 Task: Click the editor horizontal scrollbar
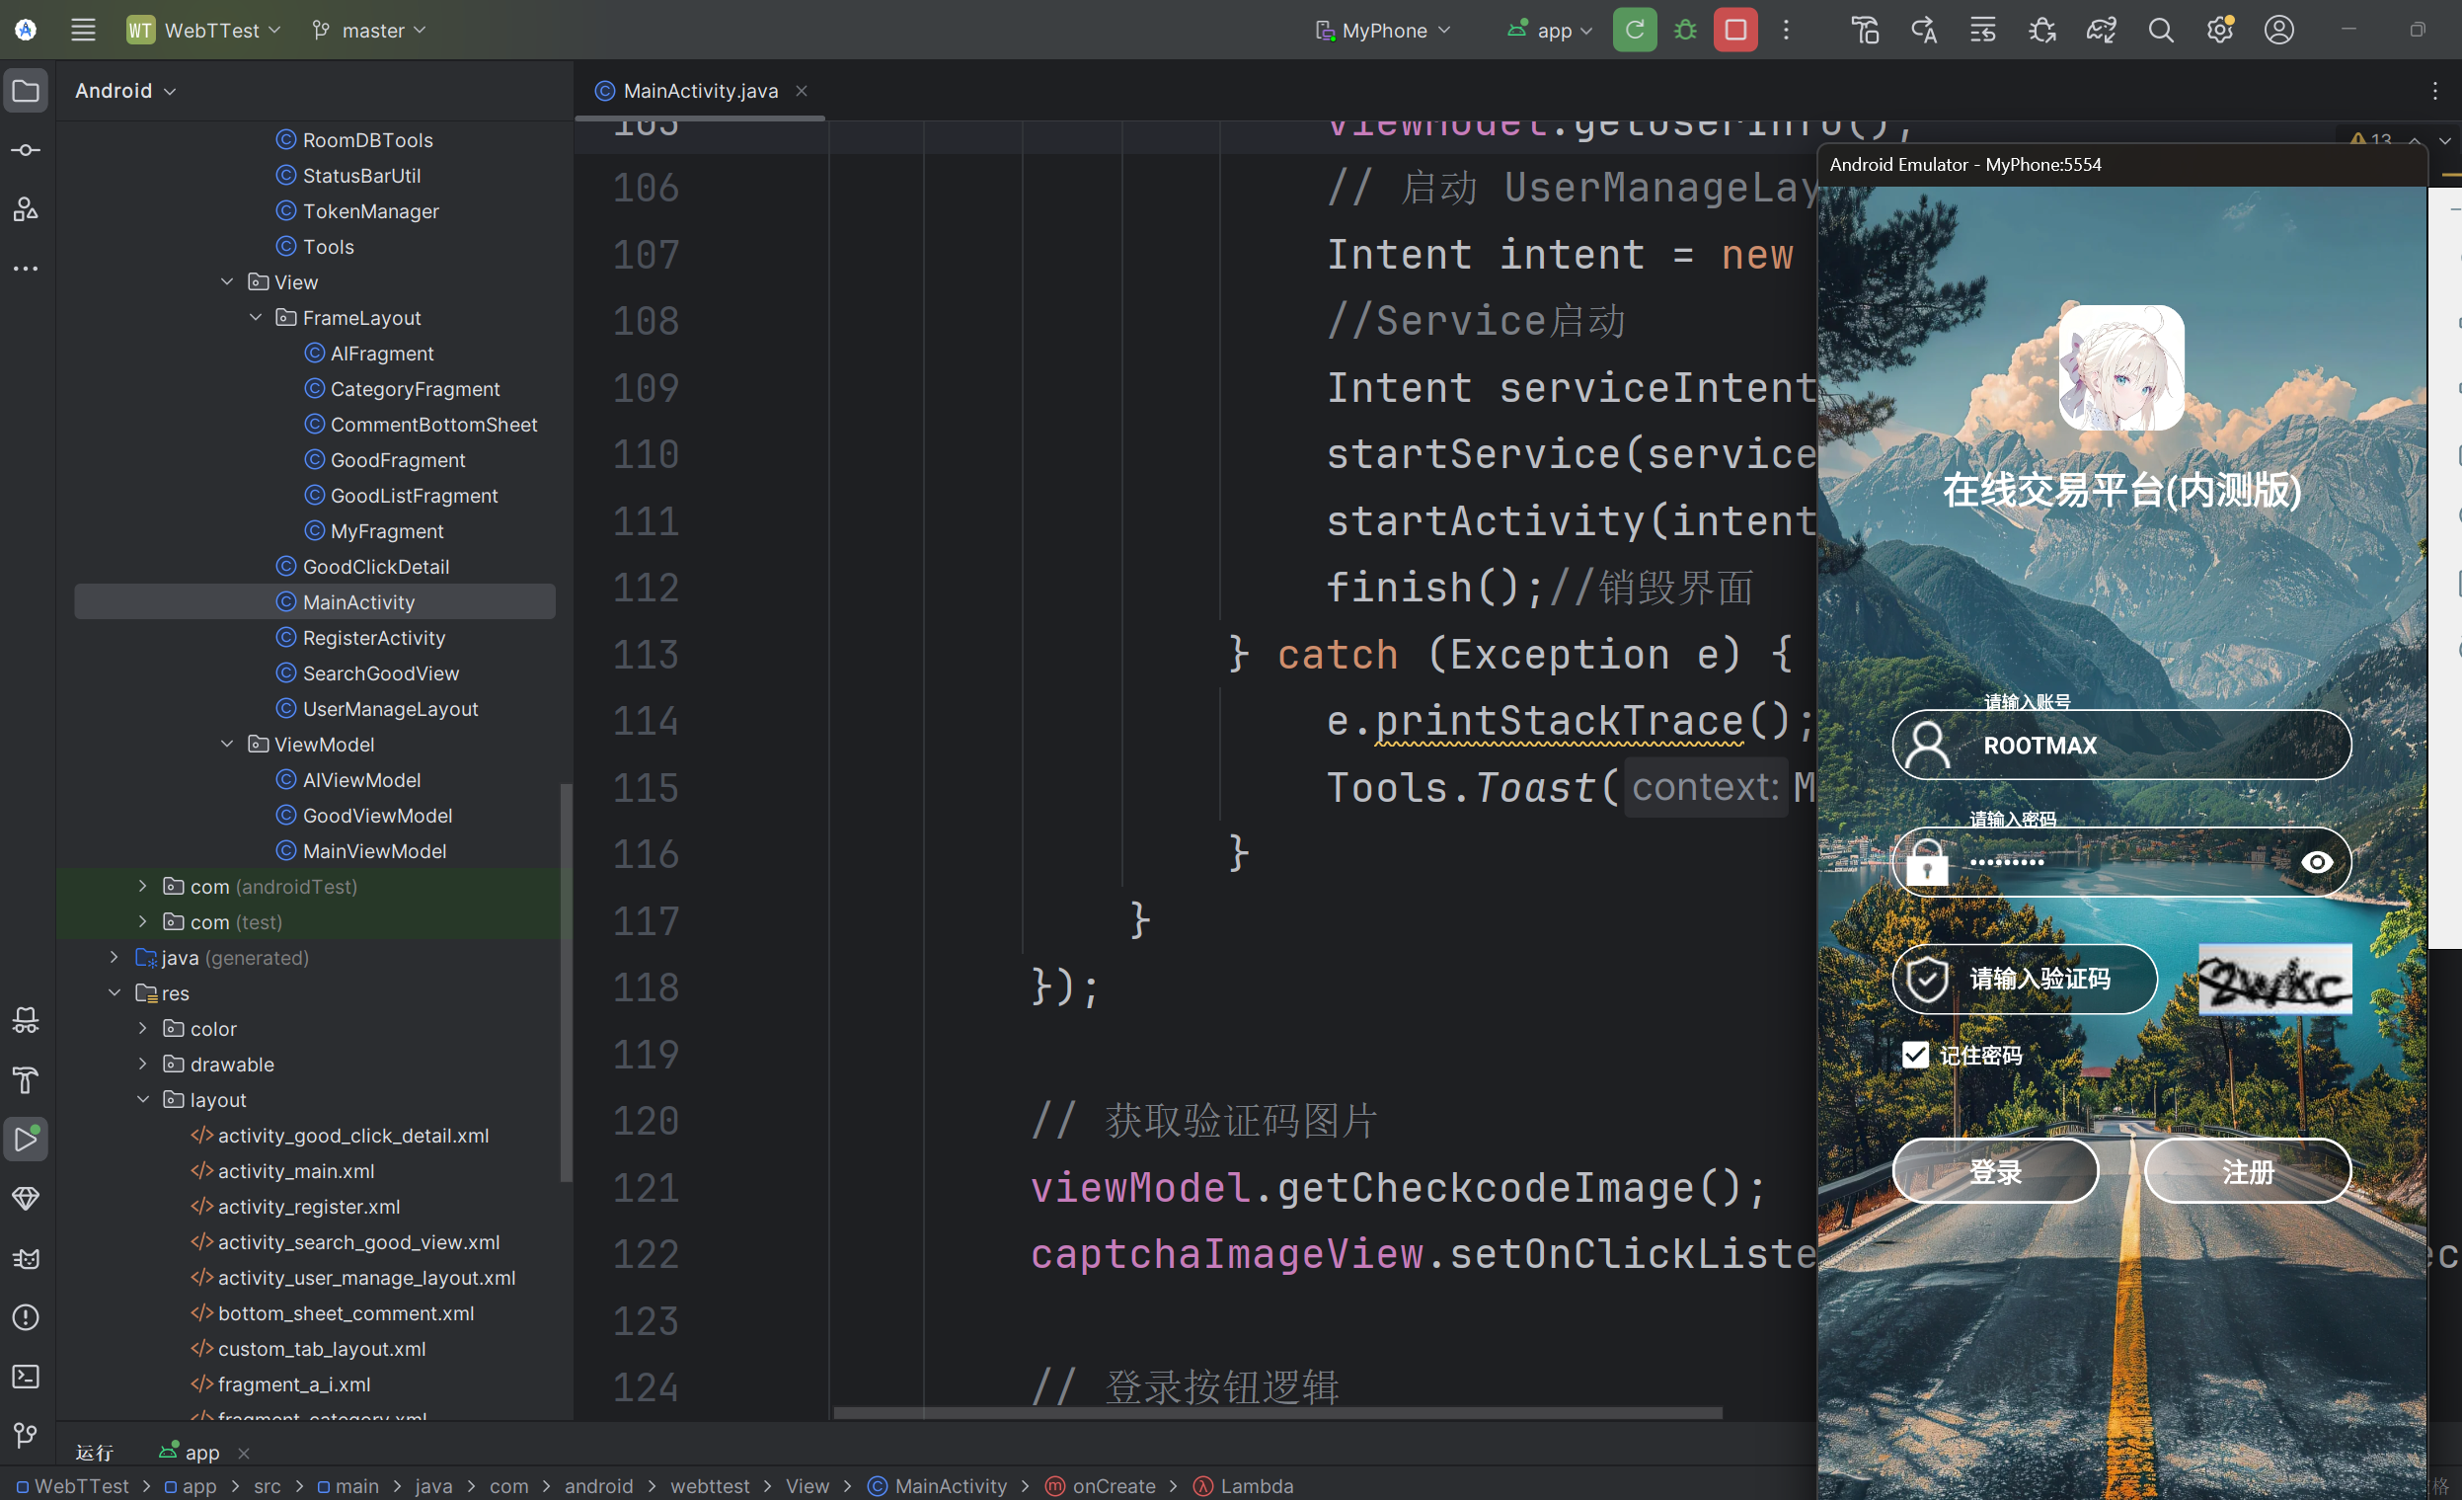coord(1277,1413)
